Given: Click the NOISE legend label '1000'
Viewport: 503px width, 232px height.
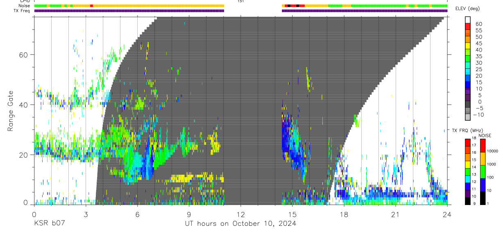Looking at the screenshot, I should pos(492,164).
